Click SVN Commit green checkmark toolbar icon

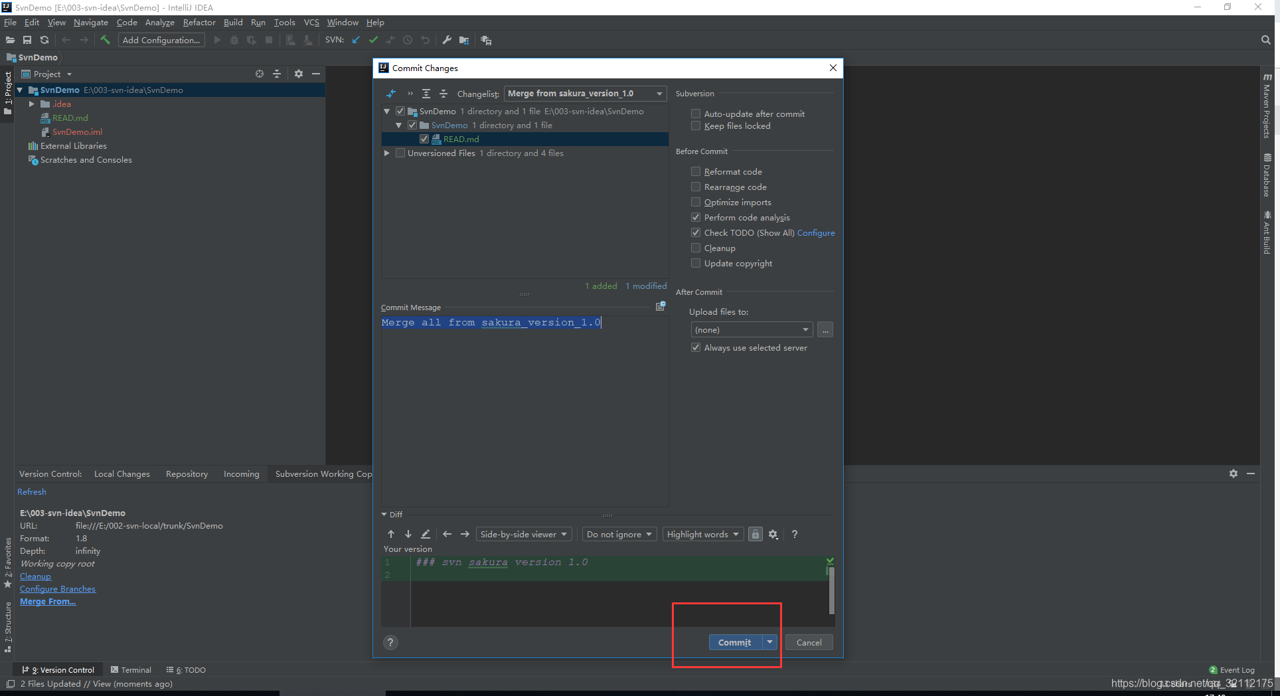click(373, 40)
